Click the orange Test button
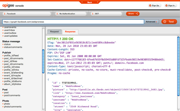The height and width of the screenshot is (111, 180). pyautogui.click(x=169, y=22)
